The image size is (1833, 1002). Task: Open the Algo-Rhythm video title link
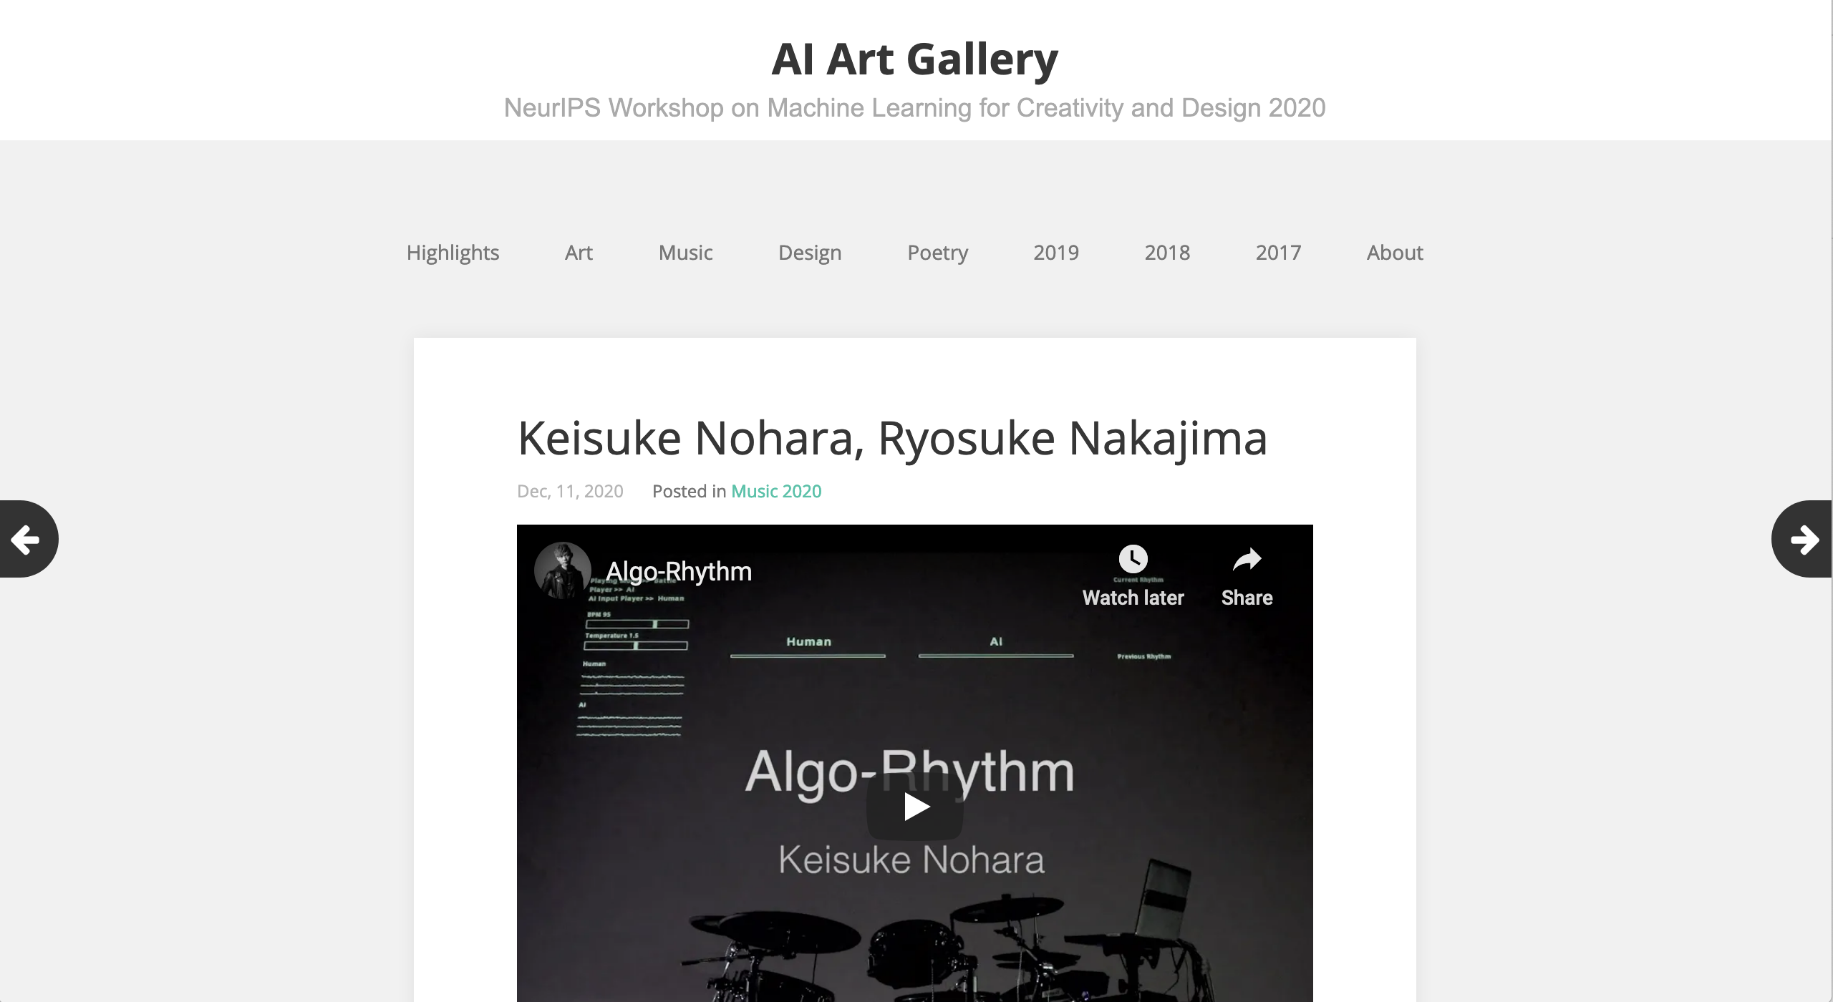click(x=679, y=572)
